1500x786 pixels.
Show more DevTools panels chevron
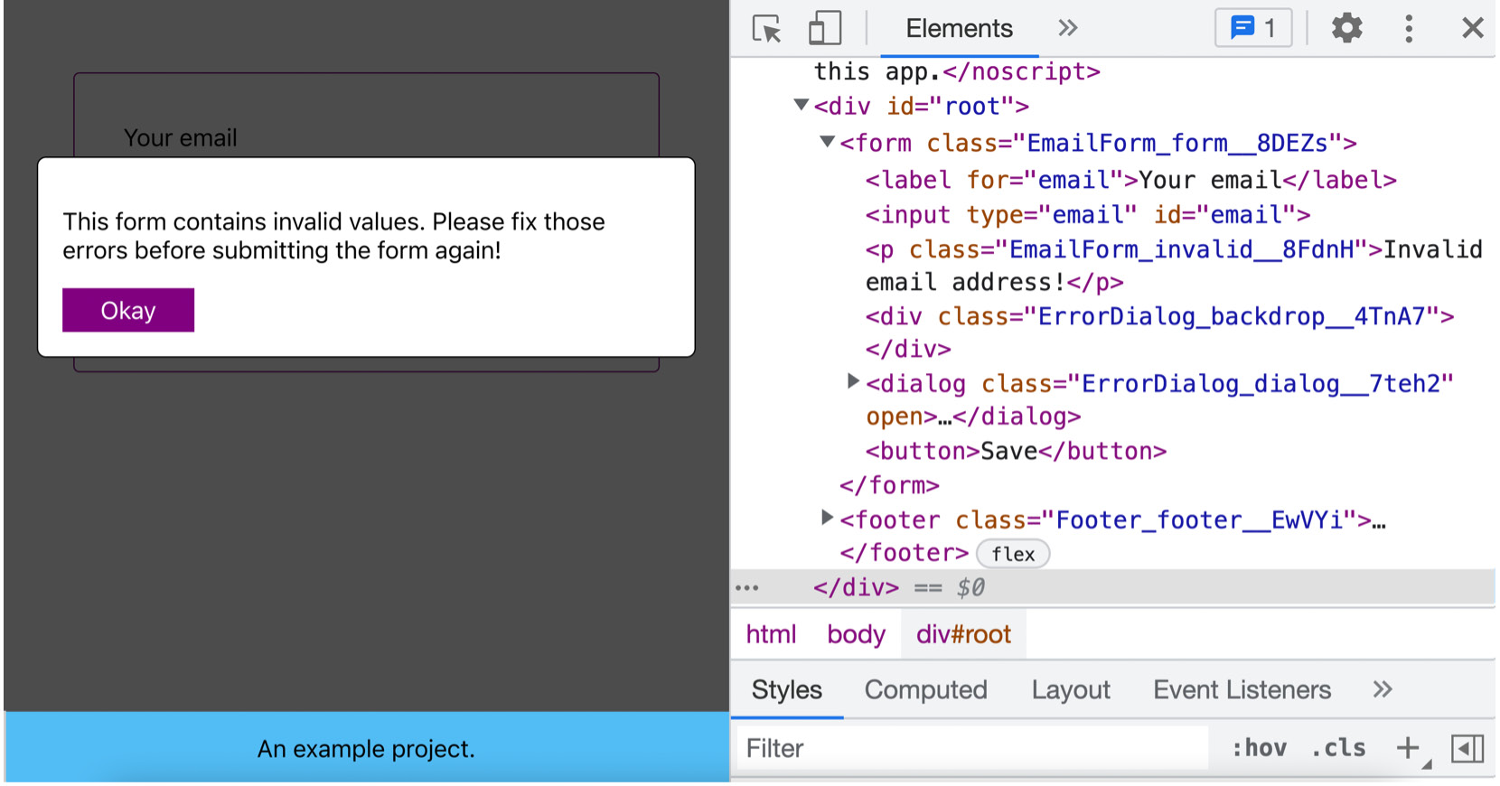1067,29
